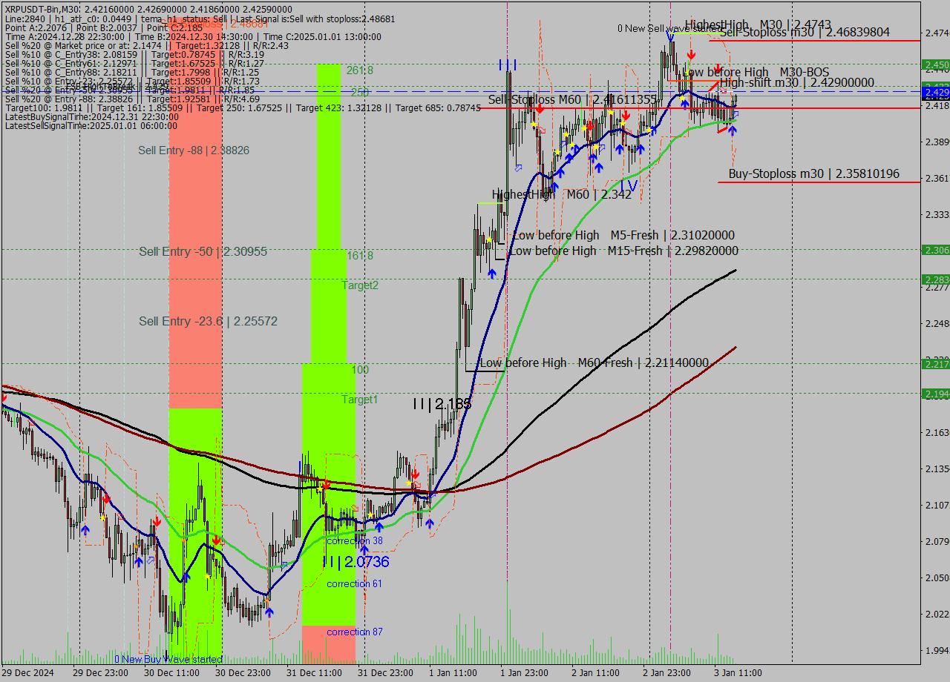Click '0 New Sell wave started' text
Screen dimensions: 950x682
669,29
